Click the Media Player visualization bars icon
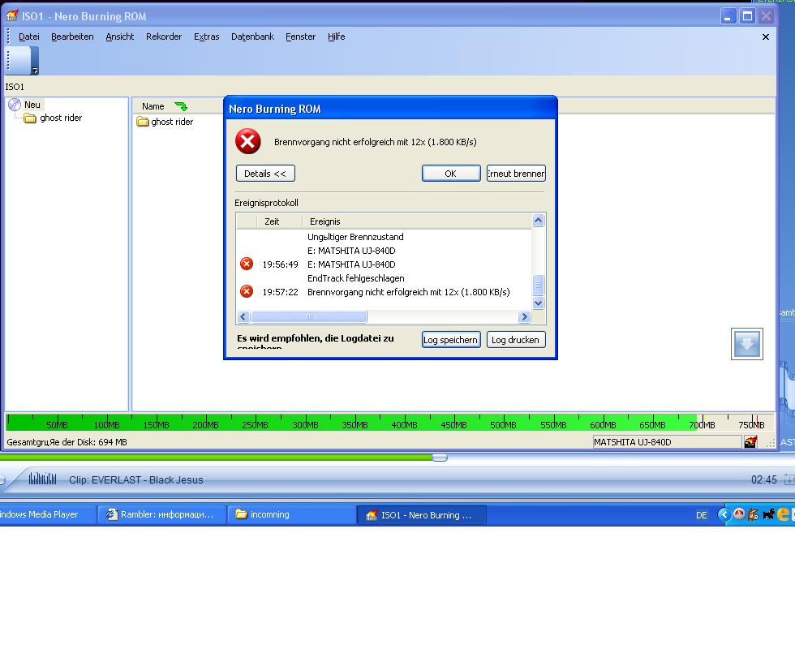Viewport: 795px width, 649px height. click(42, 479)
